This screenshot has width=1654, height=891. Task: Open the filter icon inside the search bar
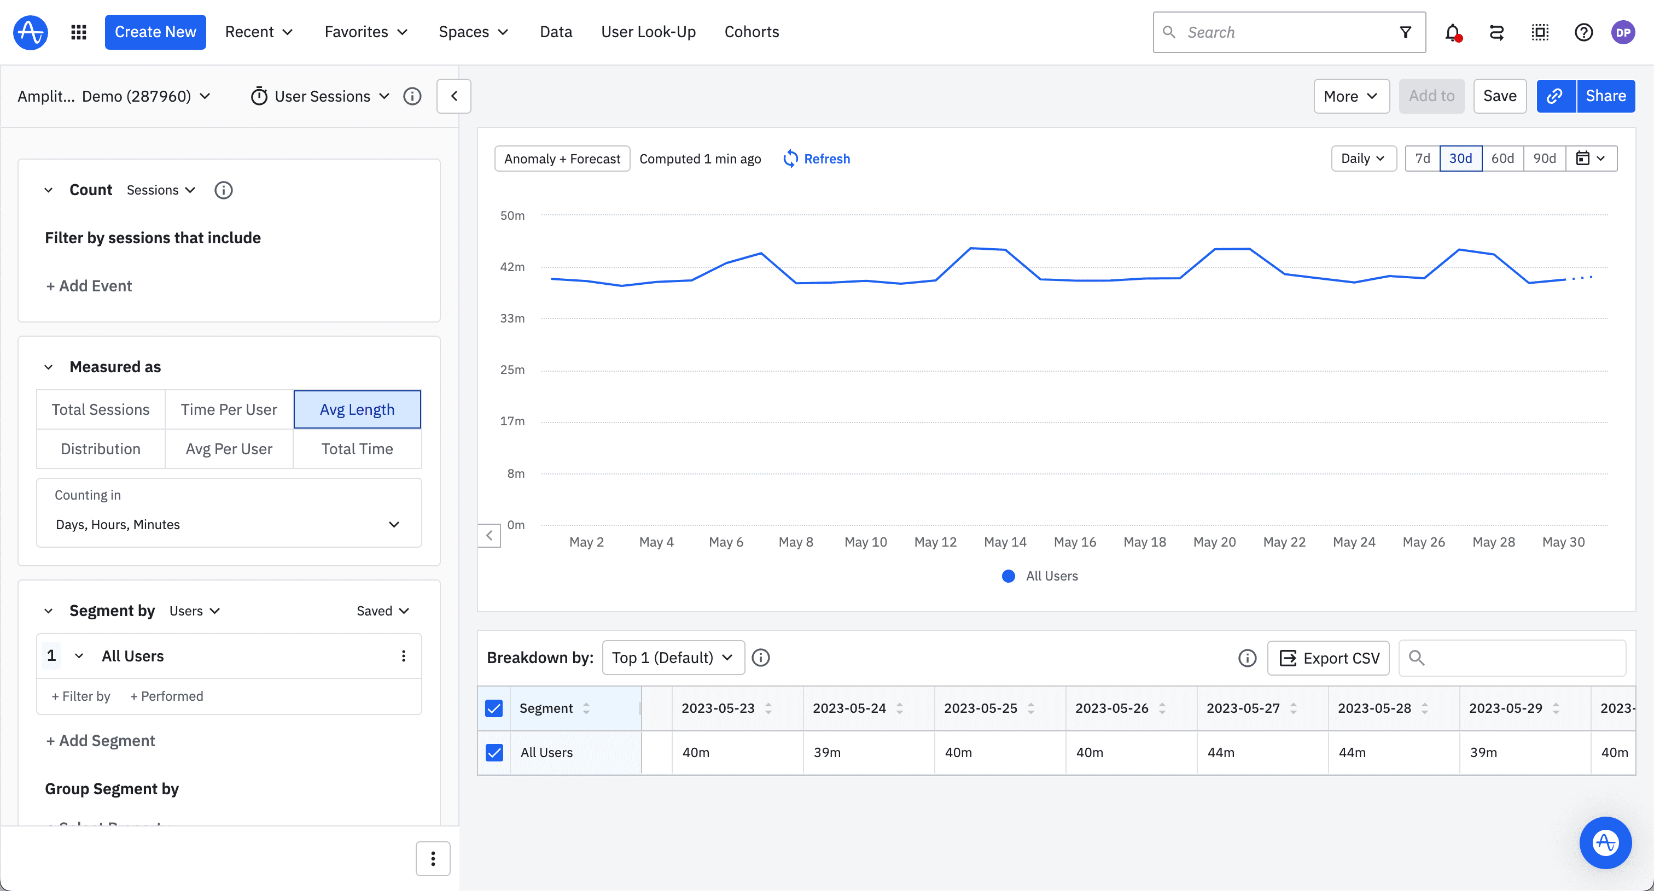(x=1406, y=32)
